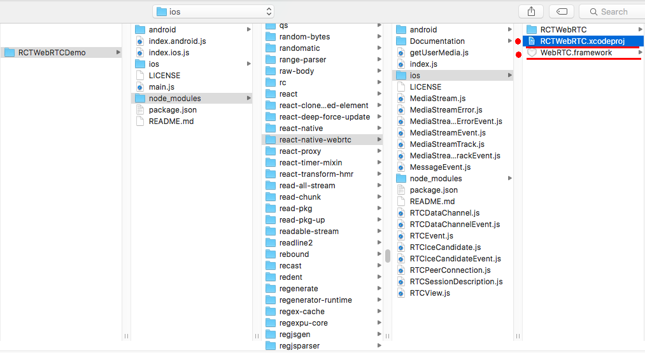This screenshot has height=353, width=645.
Task: Select index.ios.js file icon
Action: [x=140, y=53]
